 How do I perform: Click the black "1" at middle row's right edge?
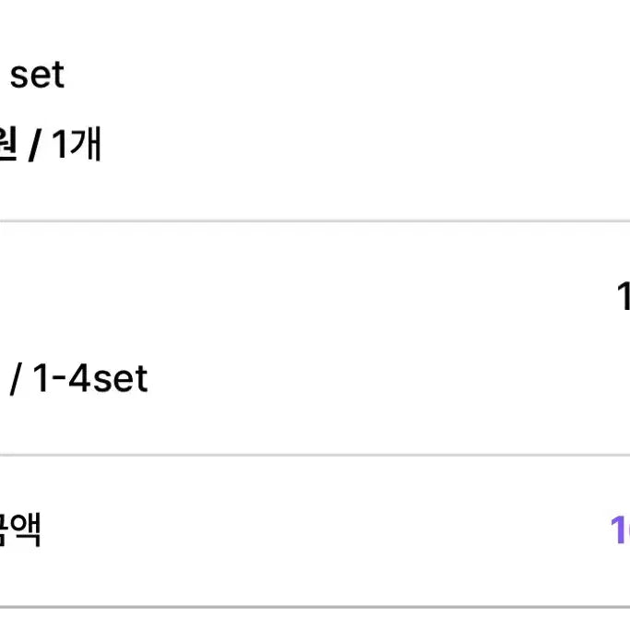623,297
